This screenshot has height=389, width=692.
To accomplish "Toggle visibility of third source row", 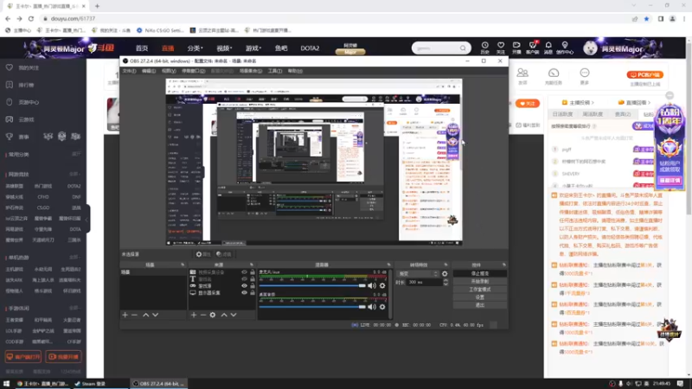I will (x=244, y=286).
